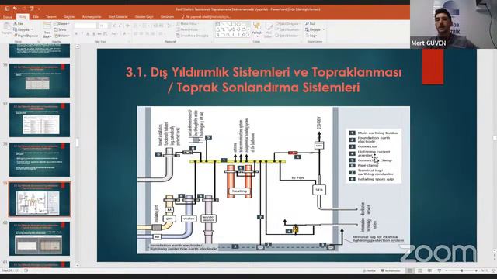
Task: Open the Customize Quick Access Toolbar arrow
Action: (x=39, y=9)
